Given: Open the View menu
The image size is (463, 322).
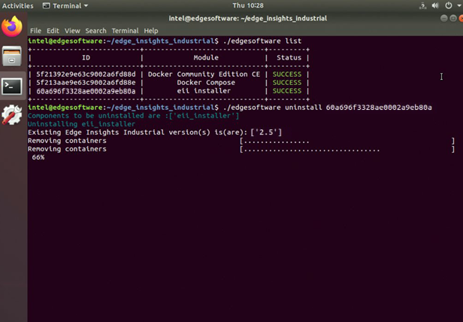Looking at the screenshot, I should 72,31.
